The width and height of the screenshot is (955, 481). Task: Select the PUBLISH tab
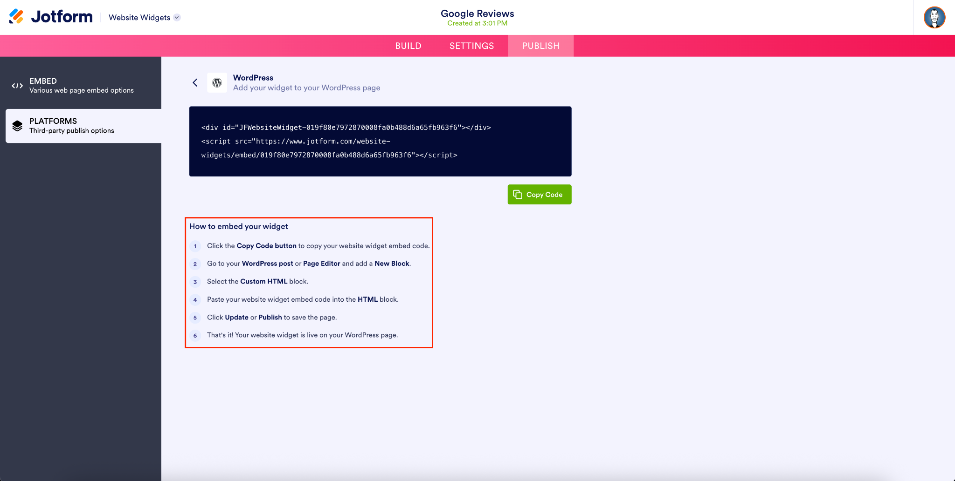point(540,46)
